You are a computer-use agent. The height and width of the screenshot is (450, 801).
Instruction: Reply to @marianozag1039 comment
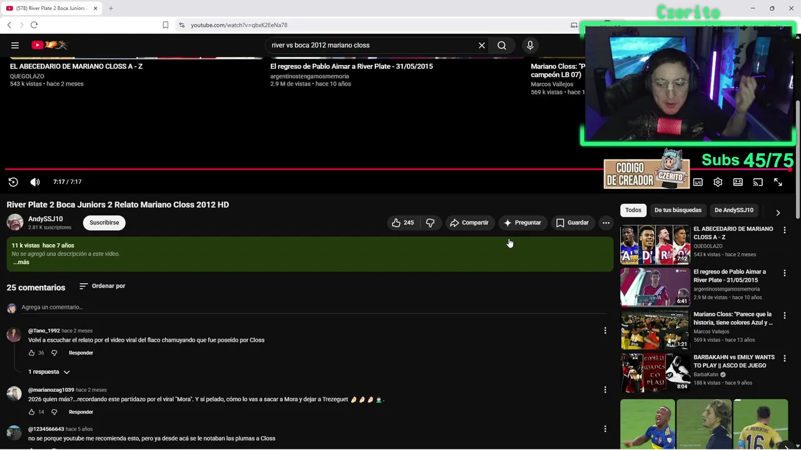point(81,412)
